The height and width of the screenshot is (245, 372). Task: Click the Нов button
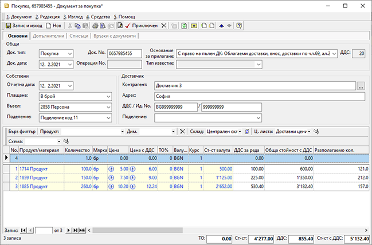(53, 26)
